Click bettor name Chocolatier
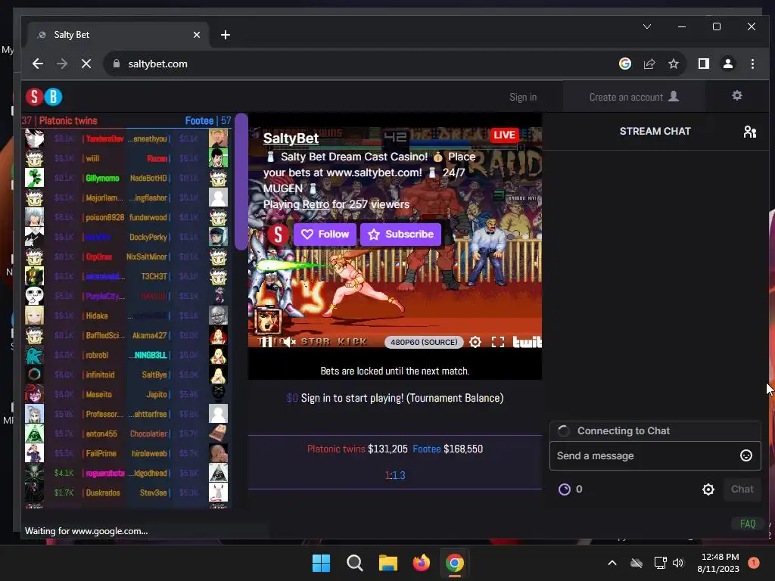 (148, 433)
